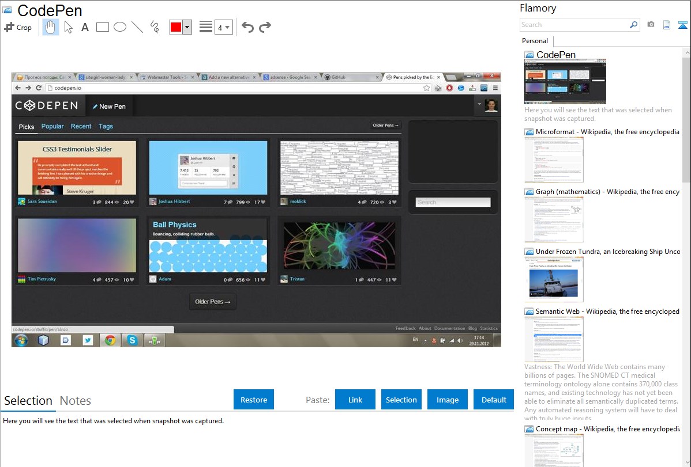Screen dimensions: 691x467
Task: Select the Picks tab on CodePen
Action: tap(27, 127)
